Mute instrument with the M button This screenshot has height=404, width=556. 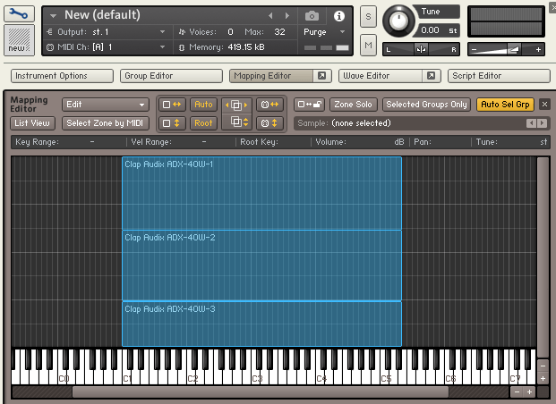coord(368,45)
